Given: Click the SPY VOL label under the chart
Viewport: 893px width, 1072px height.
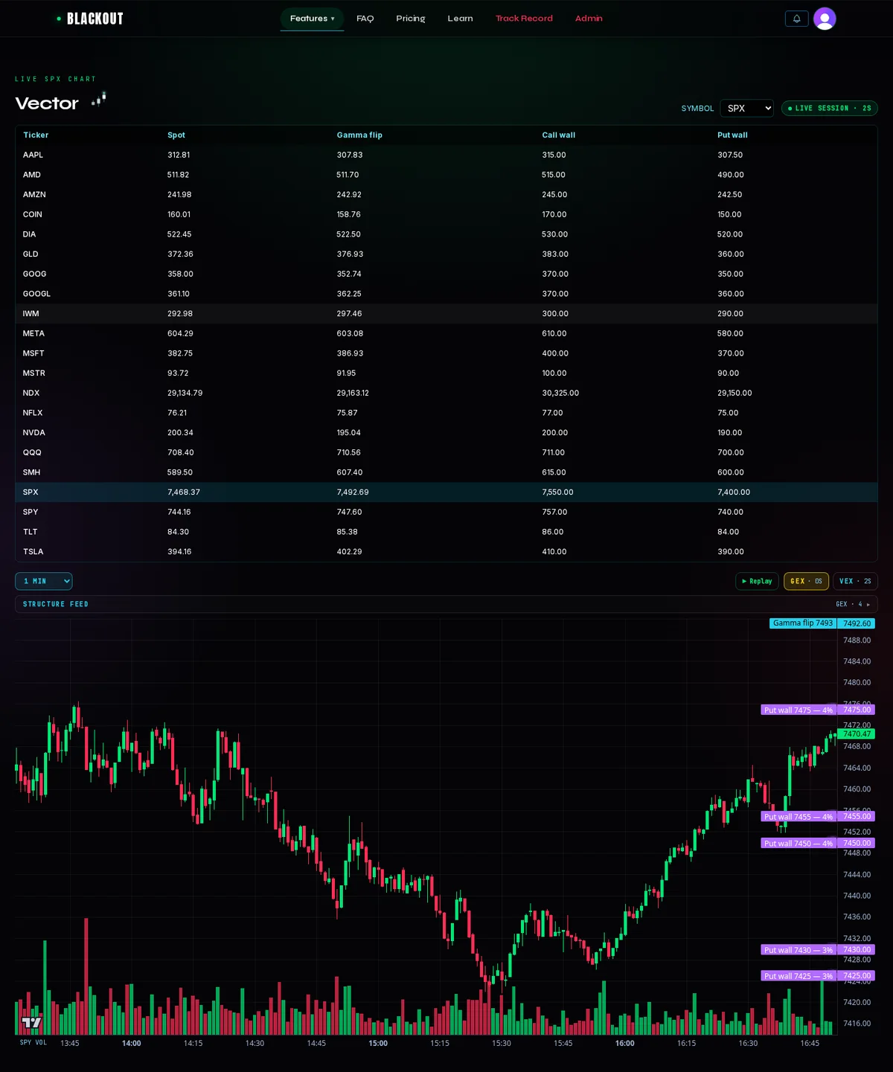Looking at the screenshot, I should tap(33, 1043).
